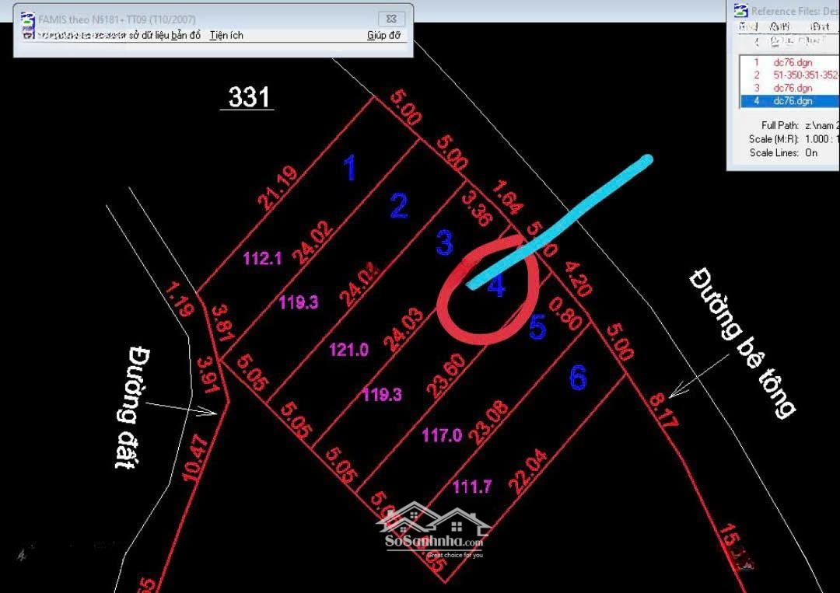Select the 121.0 area label
The height and width of the screenshot is (593, 840).
pyautogui.click(x=348, y=351)
